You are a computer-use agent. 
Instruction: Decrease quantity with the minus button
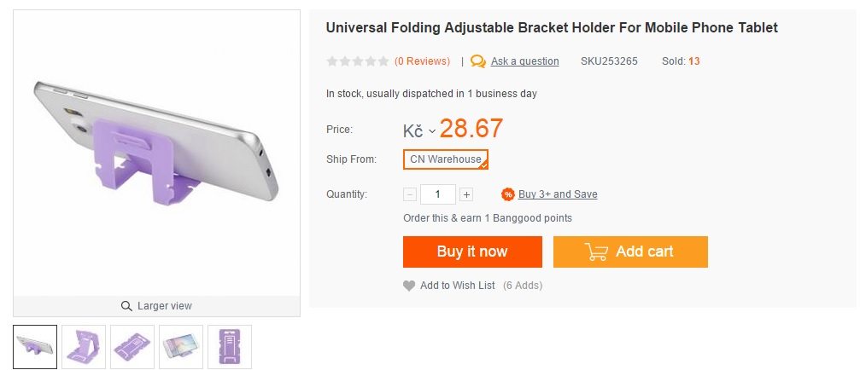click(x=410, y=194)
